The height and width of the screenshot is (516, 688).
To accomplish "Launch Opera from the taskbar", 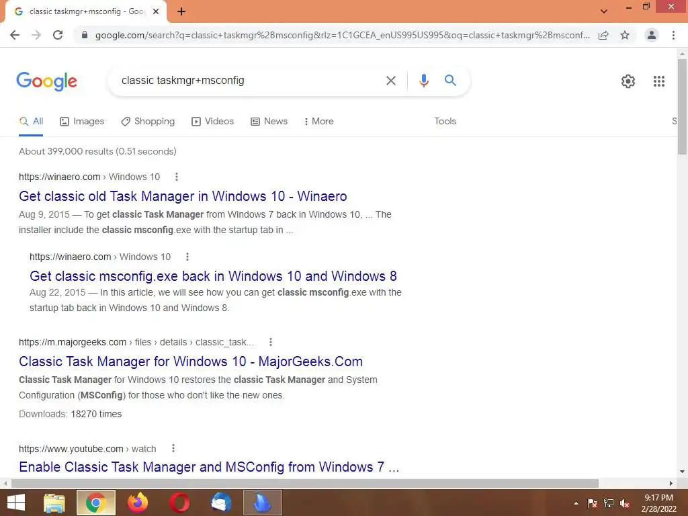I will point(179,503).
